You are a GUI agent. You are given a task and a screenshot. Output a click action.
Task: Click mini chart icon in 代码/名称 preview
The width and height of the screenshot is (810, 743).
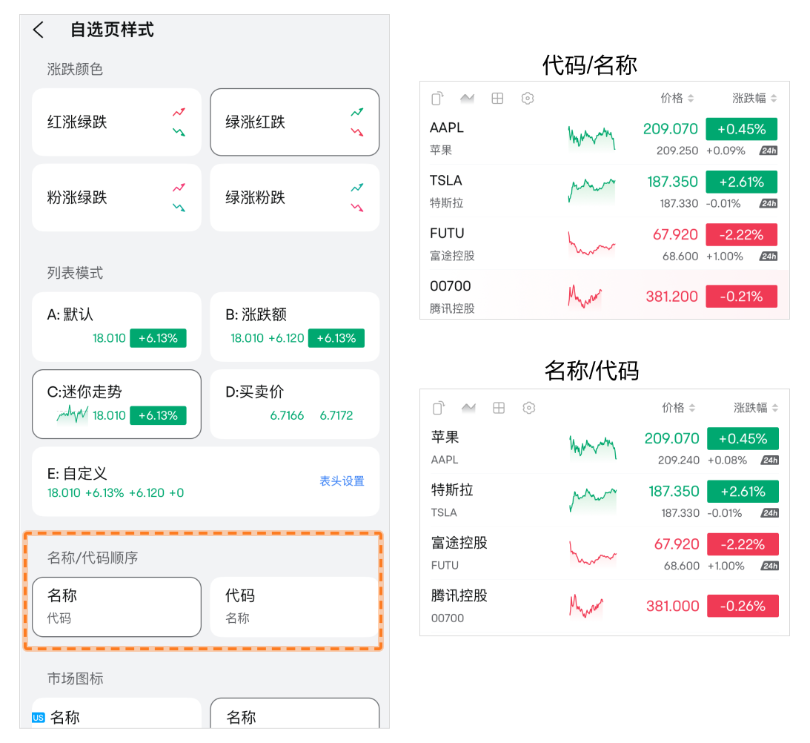[x=467, y=98]
